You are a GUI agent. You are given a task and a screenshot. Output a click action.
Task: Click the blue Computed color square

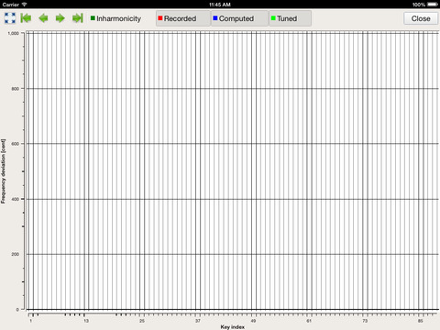(x=215, y=18)
